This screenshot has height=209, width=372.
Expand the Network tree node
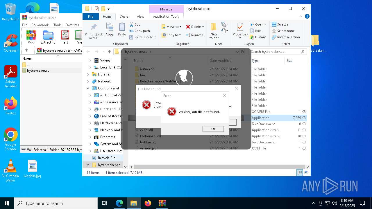pos(88,81)
